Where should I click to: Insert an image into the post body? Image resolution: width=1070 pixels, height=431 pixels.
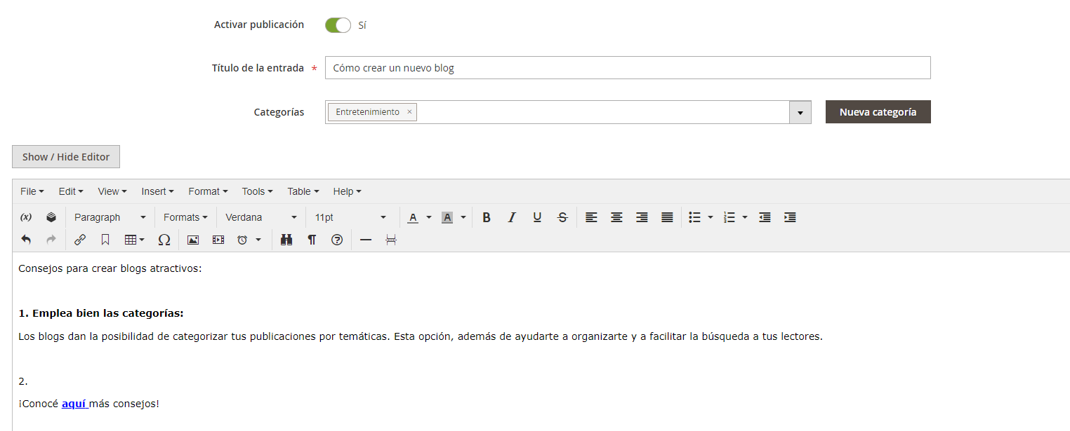click(193, 240)
